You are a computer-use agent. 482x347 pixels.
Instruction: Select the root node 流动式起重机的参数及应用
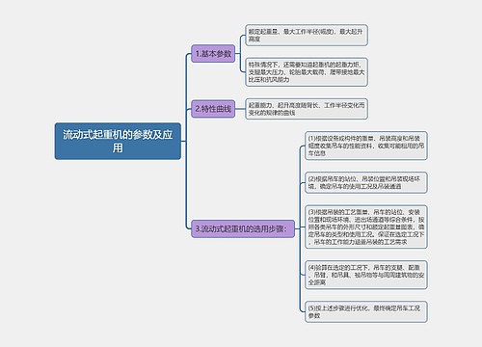point(118,141)
